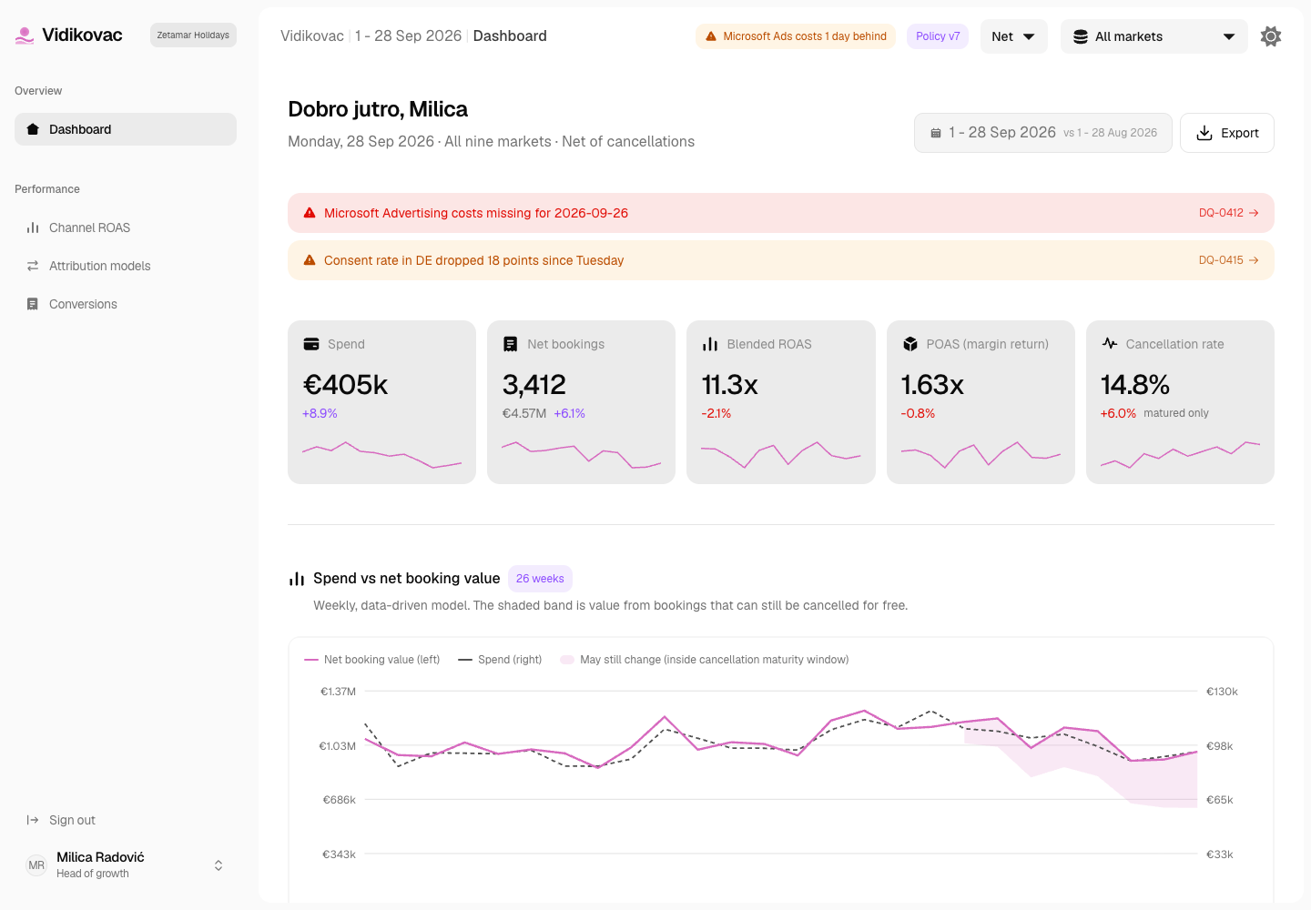The image size is (1311, 910).
Task: Toggle May still change legend entry
Action: tap(705, 660)
